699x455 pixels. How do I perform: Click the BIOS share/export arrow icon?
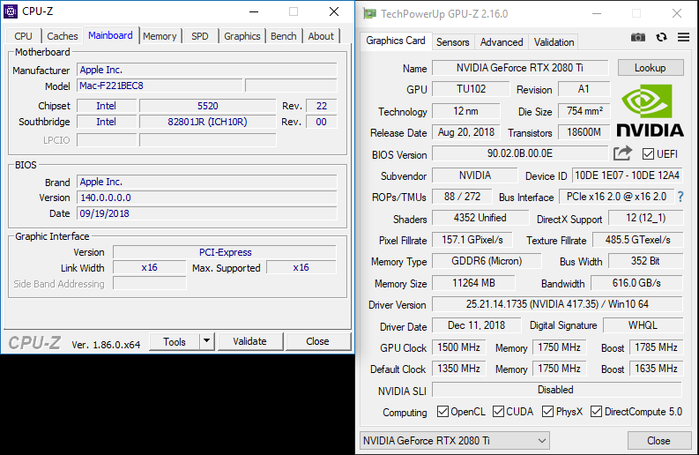click(623, 153)
